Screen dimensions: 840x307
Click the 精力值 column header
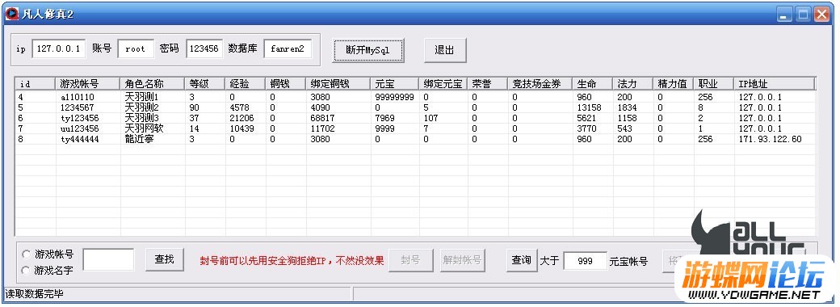click(x=674, y=83)
